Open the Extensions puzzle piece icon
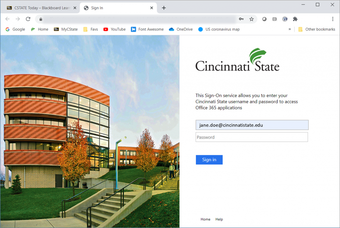Viewport: 340px width, 228px height. tap(295, 19)
